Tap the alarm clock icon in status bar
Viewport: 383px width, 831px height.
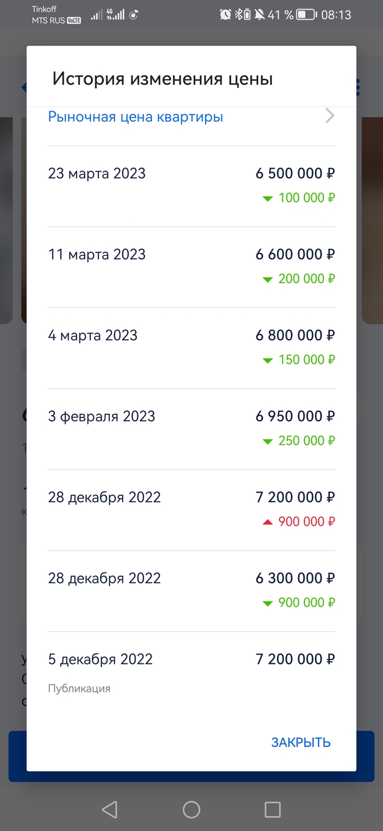[225, 15]
